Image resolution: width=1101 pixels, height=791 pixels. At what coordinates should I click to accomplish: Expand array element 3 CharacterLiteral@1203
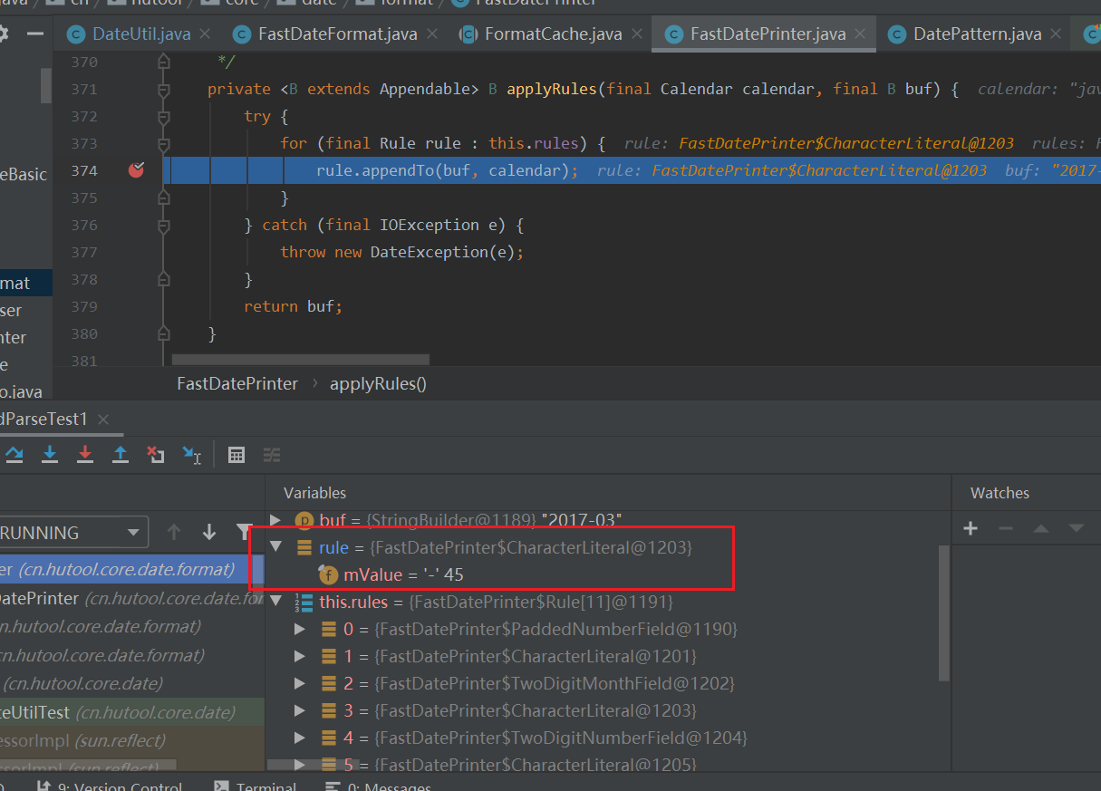(x=301, y=710)
